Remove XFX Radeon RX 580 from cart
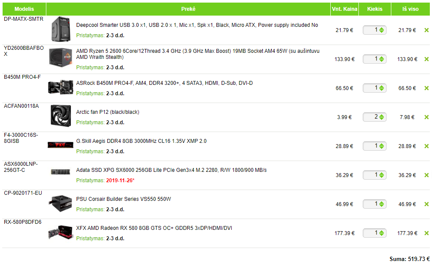432x274 pixels. tap(426, 233)
